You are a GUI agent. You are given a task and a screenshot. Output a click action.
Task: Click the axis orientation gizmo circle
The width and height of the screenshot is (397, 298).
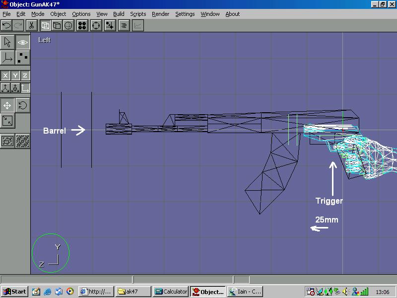click(51, 253)
